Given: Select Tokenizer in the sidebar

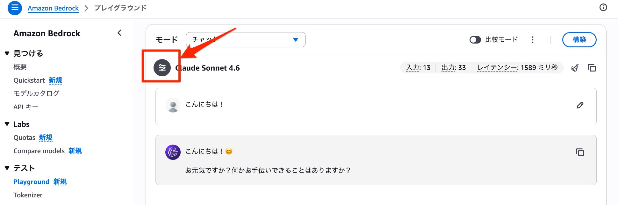Looking at the screenshot, I should [28, 195].
